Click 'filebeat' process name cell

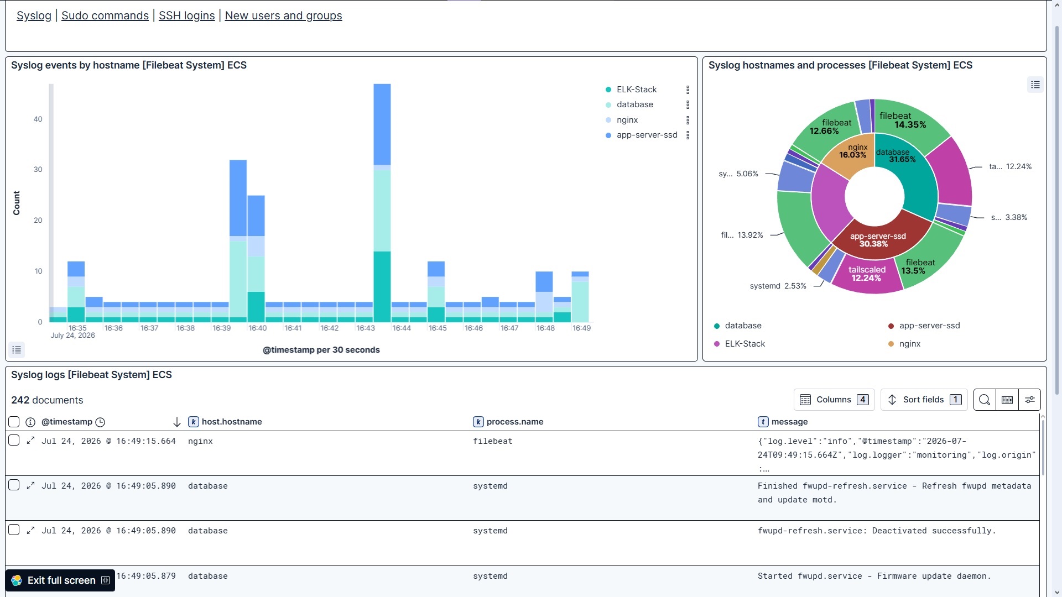[x=493, y=441]
